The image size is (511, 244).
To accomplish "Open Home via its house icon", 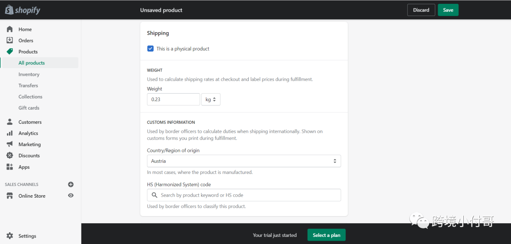I will pos(9,29).
